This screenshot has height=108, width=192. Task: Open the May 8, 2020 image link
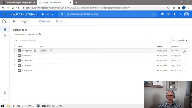click(x=27, y=66)
